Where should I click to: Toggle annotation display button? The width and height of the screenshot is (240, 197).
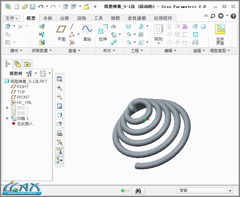tap(59, 151)
